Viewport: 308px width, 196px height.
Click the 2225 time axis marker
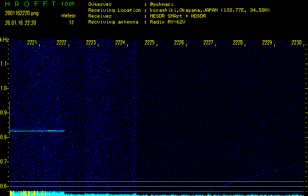click(149, 43)
